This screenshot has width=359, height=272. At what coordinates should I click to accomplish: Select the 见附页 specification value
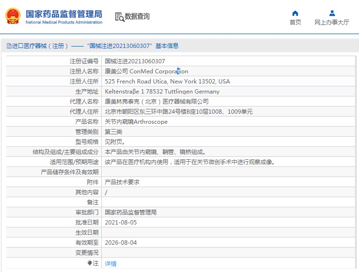coord(115,142)
